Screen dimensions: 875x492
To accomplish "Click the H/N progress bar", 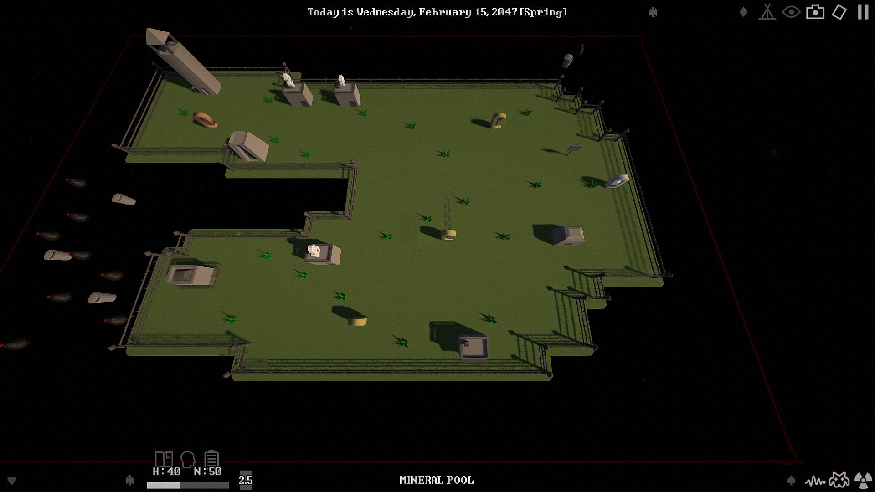I will coord(187,485).
